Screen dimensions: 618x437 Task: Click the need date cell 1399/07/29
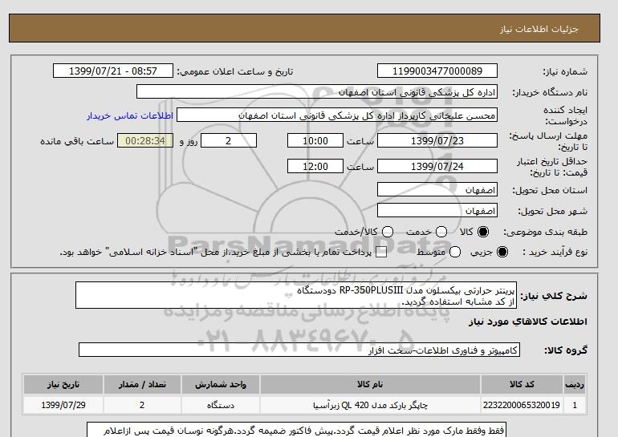63,405
